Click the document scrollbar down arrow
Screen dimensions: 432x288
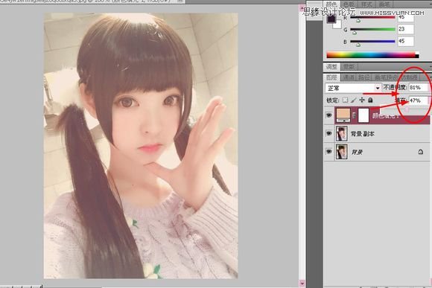pos(302,283)
